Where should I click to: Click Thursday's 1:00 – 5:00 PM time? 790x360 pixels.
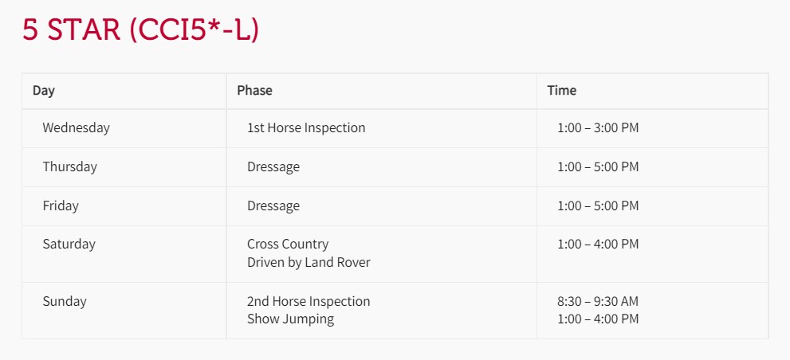[598, 166]
